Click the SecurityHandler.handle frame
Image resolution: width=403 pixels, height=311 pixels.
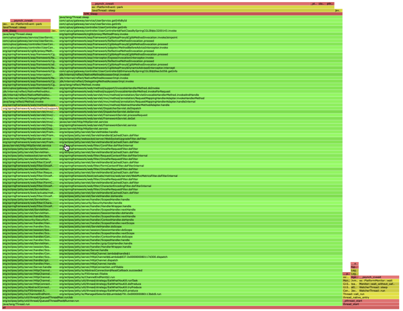[x=200, y=203]
